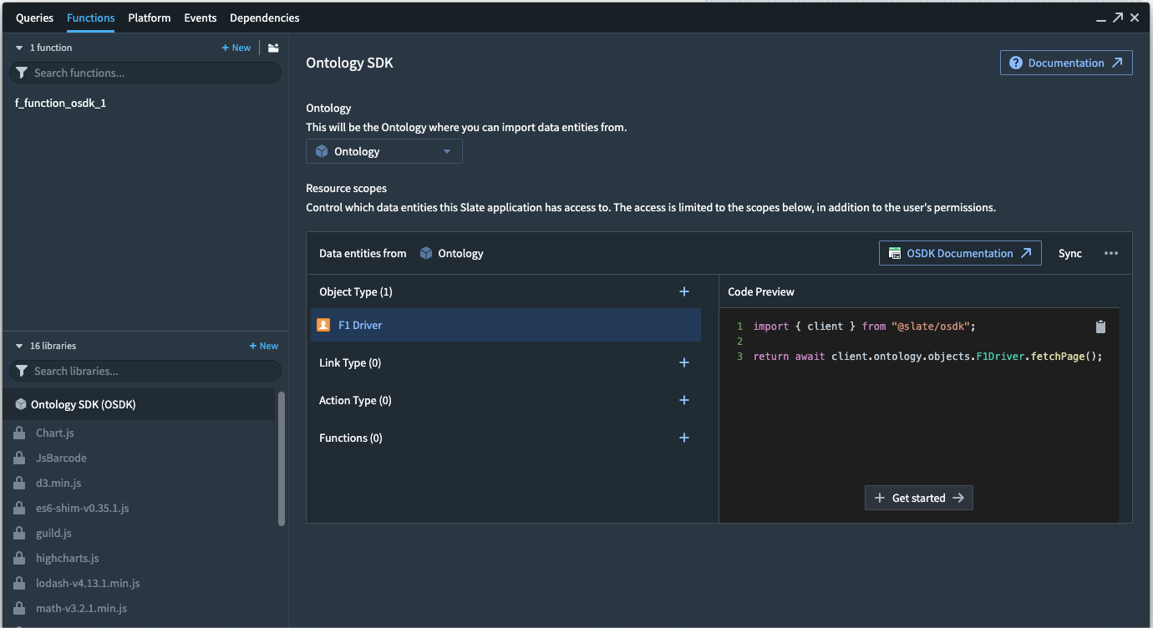Screen dimensions: 1153x628
Task: Select the F1 Driver object type
Action: pyautogui.click(x=505, y=325)
